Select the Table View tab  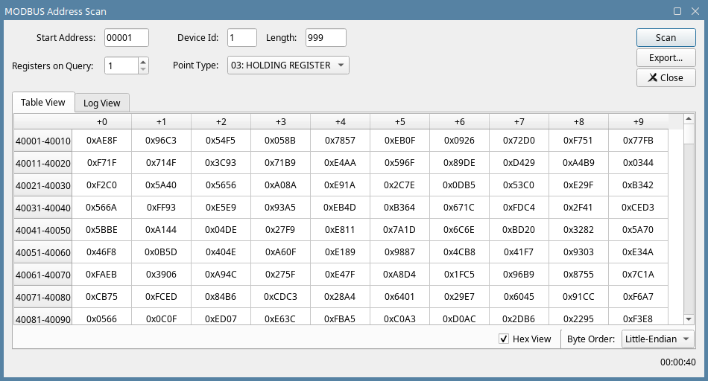(x=43, y=103)
